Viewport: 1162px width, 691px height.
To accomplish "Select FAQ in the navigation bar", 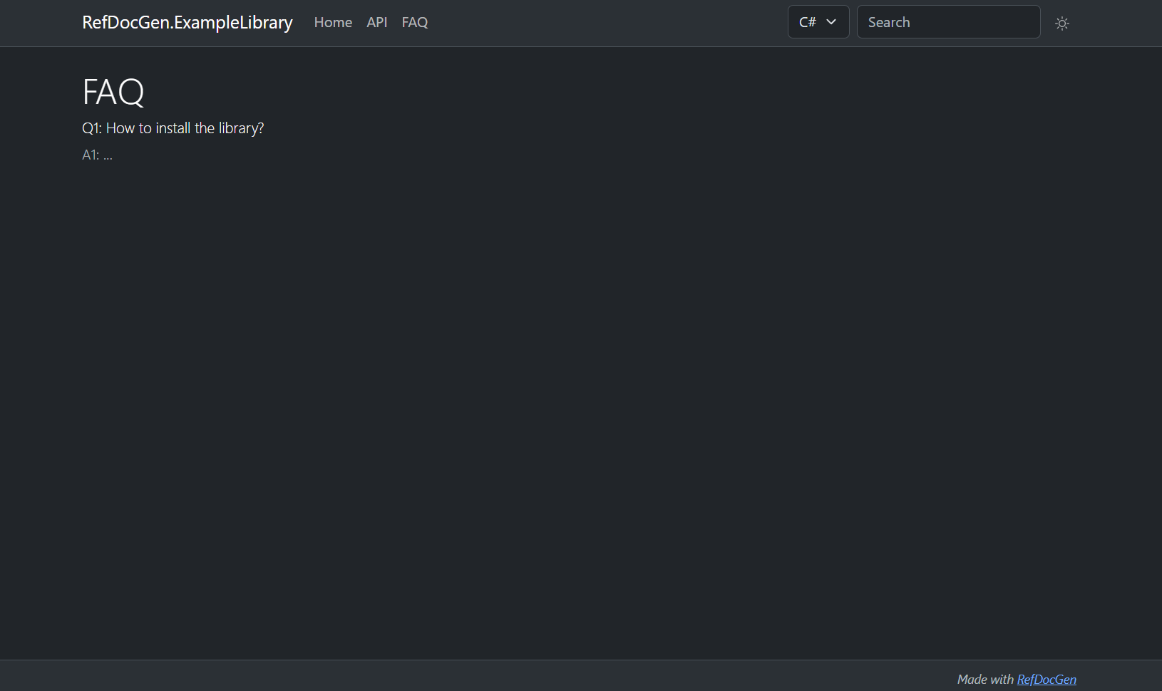I will point(415,22).
